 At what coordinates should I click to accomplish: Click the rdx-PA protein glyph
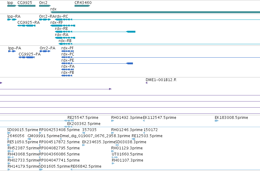point(68,69)
